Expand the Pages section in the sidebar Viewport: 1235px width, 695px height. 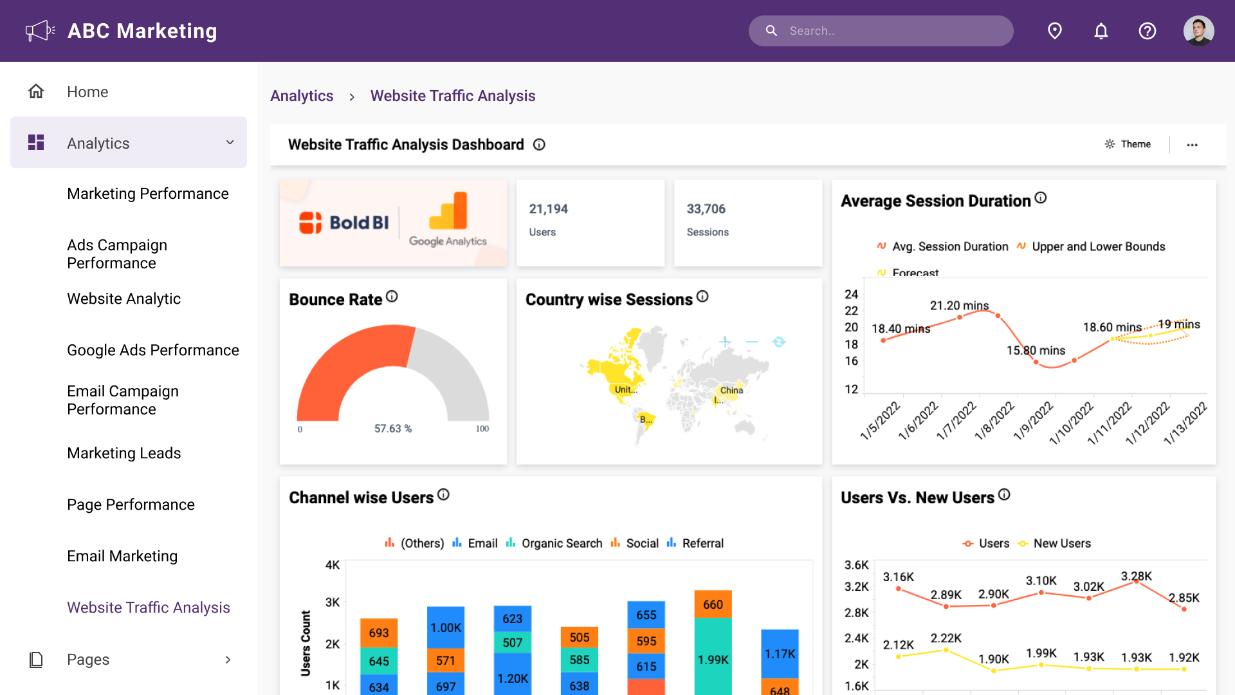pyautogui.click(x=228, y=660)
